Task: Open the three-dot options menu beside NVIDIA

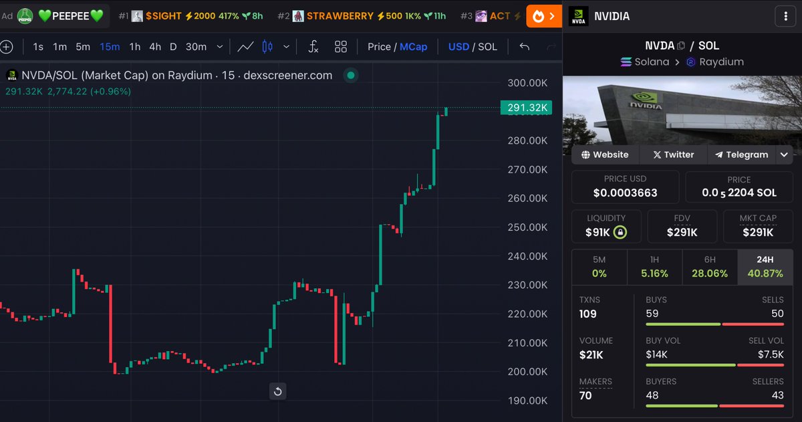Action: coord(784,15)
